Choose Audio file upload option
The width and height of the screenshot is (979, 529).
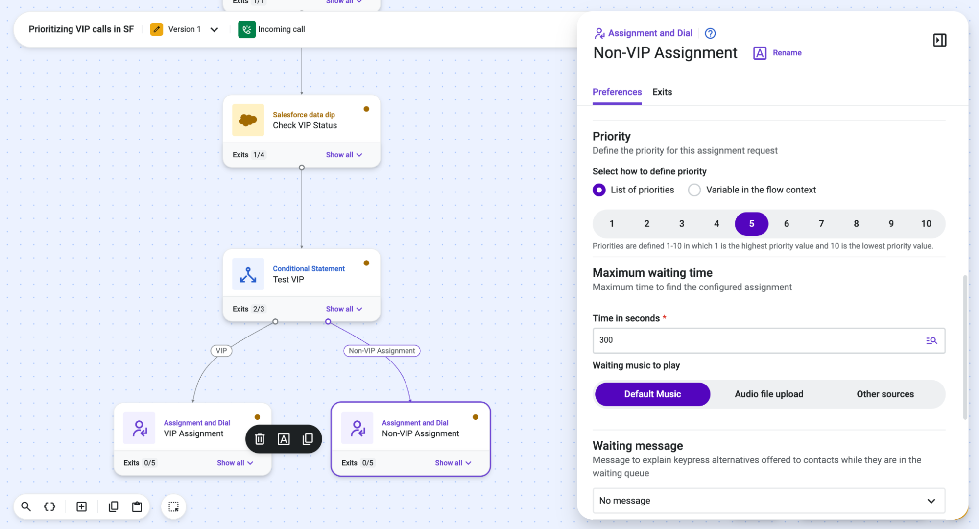(x=768, y=394)
